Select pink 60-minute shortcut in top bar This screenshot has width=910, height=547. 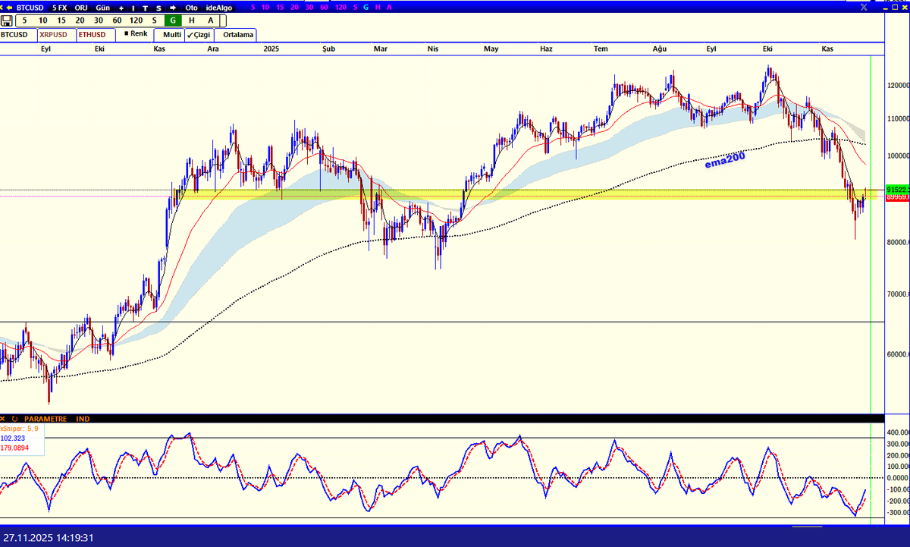tap(325, 7)
